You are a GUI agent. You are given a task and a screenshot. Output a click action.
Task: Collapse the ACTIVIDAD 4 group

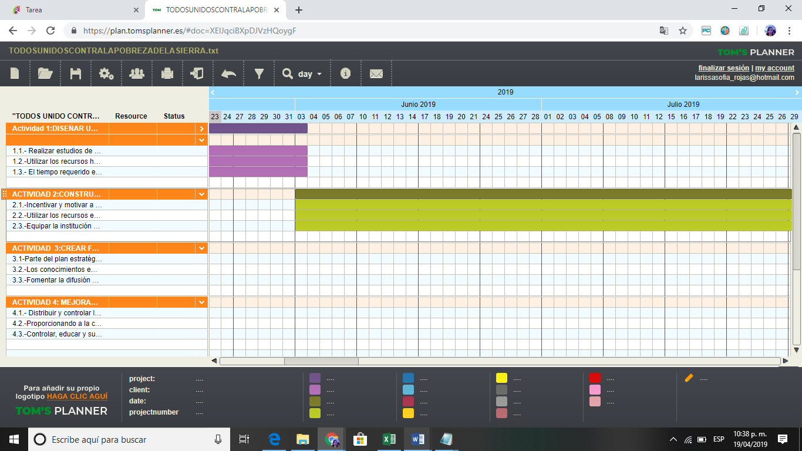point(202,302)
